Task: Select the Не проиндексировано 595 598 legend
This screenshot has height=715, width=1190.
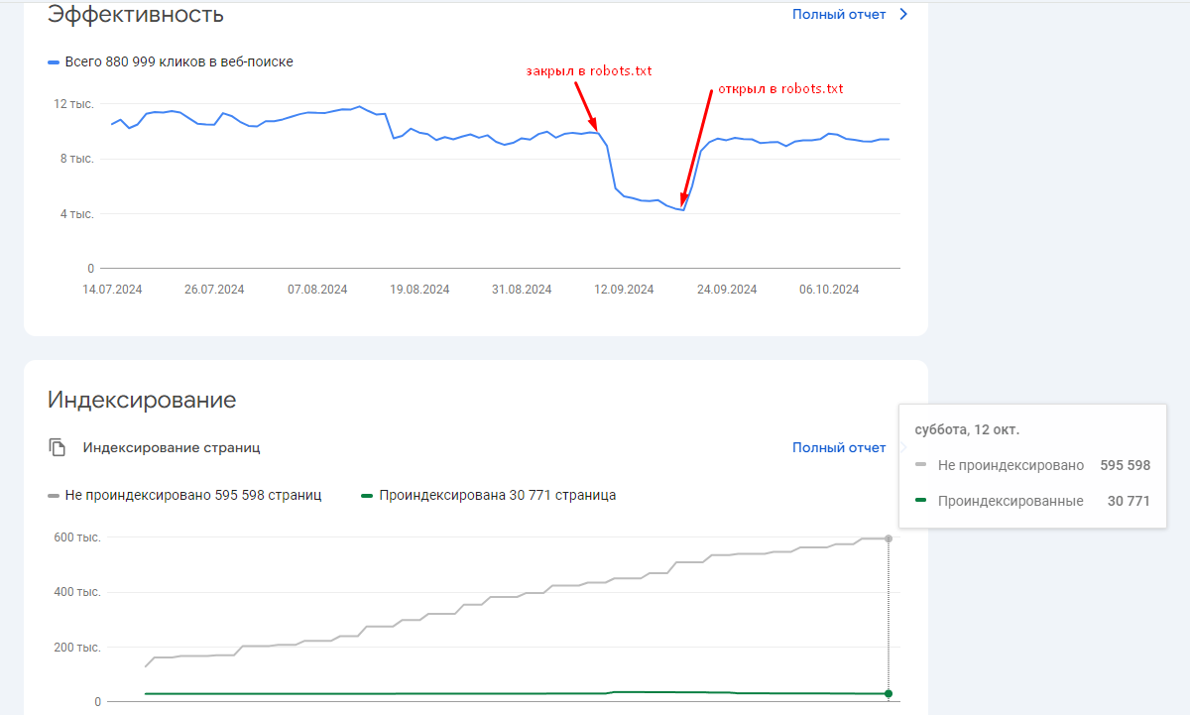Action: [184, 495]
